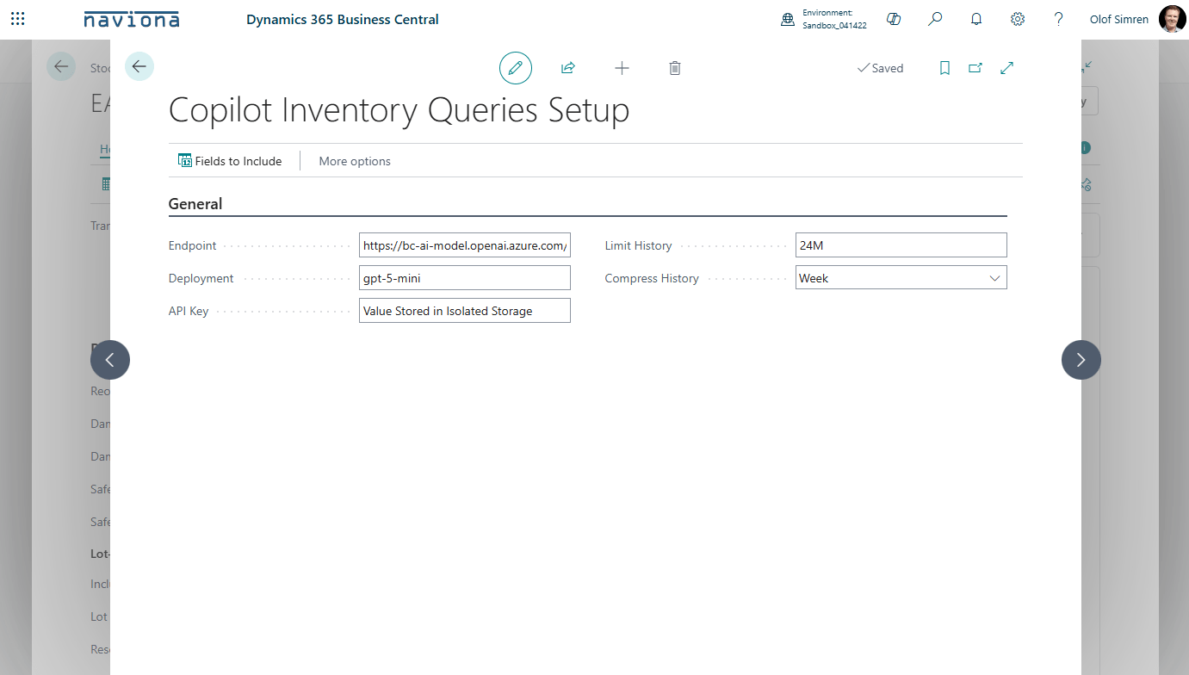This screenshot has width=1189, height=675.
Task: Click the Environment Sandbox_041422 text
Action: pyautogui.click(x=834, y=19)
